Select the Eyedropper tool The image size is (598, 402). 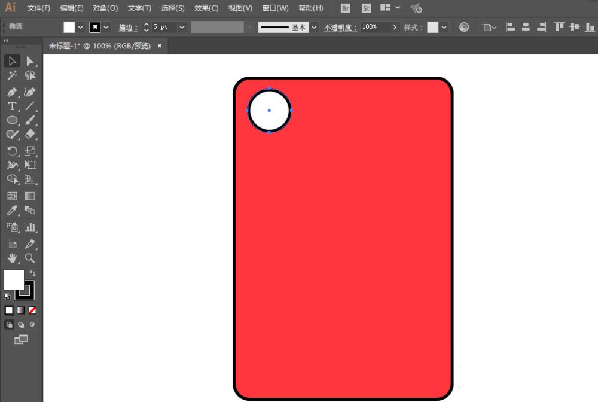pyautogui.click(x=12, y=210)
